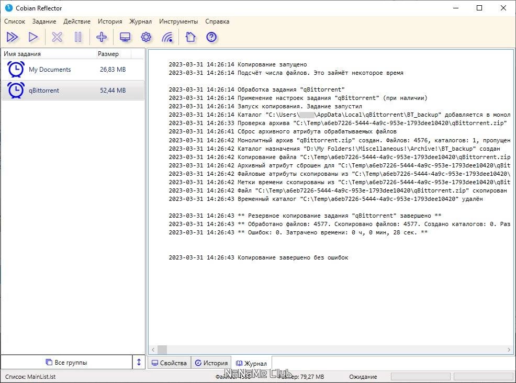Screen dimensions: 516x383
Task: Open the Задание menu
Action: tap(44, 21)
